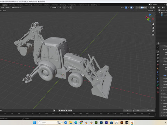This screenshot has width=167, height=125.
Task: Click the green Y axis on the navigation gizmo
Action: [x=148, y=19]
